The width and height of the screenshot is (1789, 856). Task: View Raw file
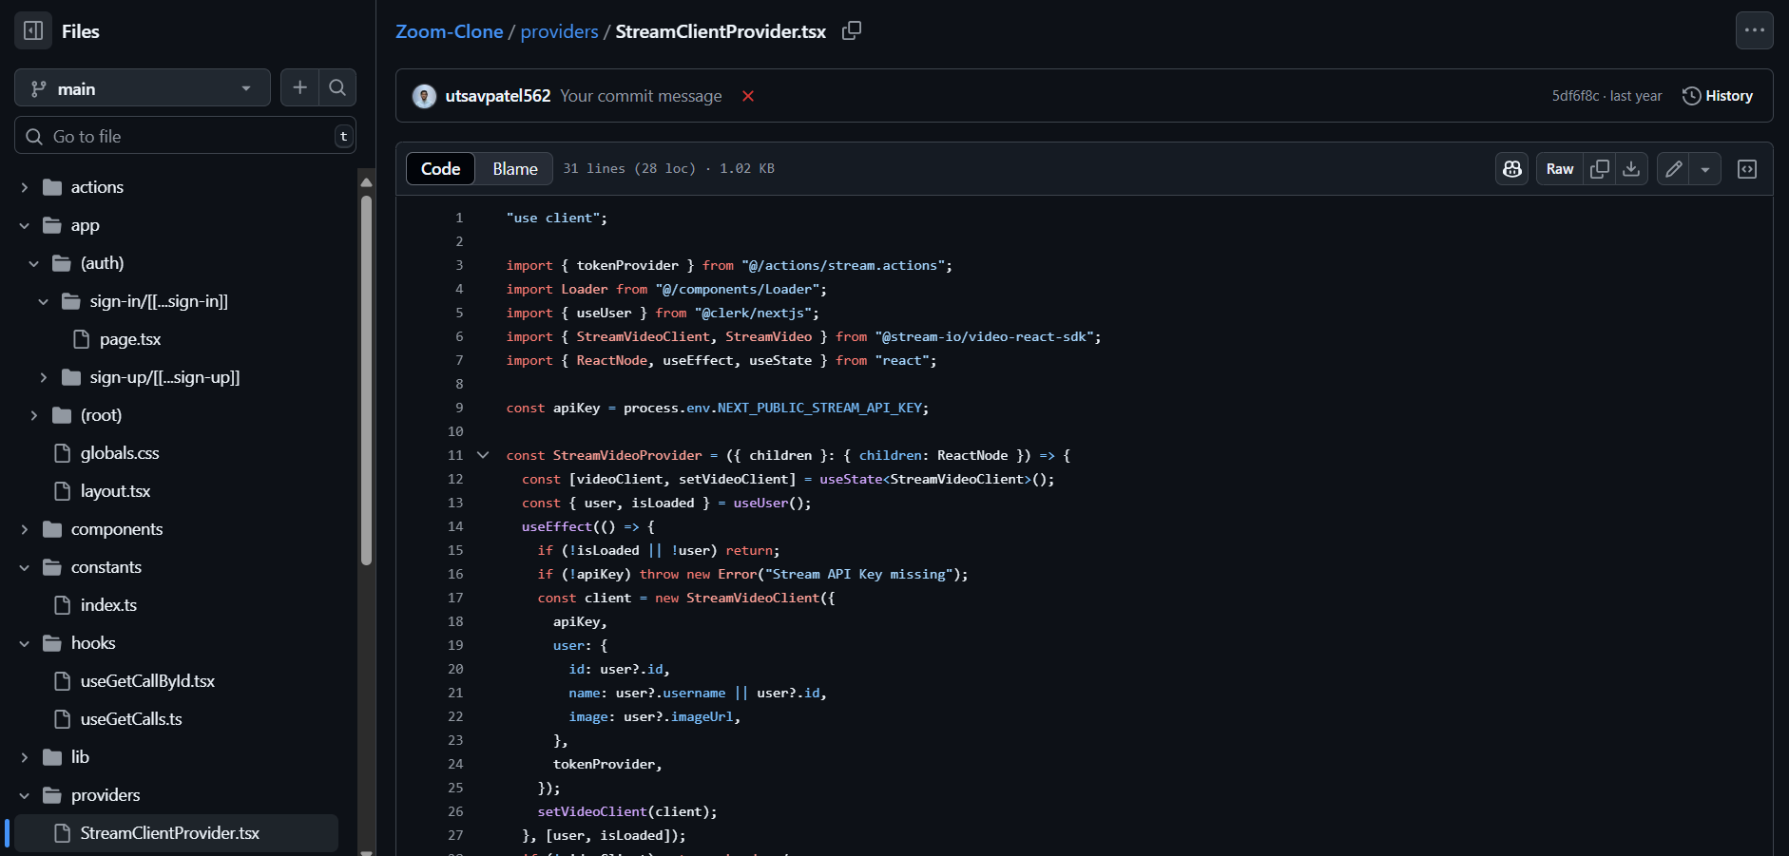(1559, 168)
